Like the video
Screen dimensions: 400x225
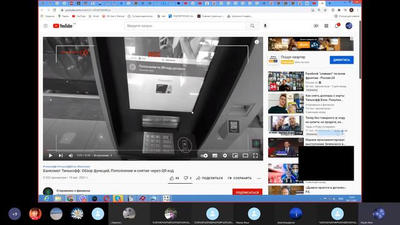(174, 178)
